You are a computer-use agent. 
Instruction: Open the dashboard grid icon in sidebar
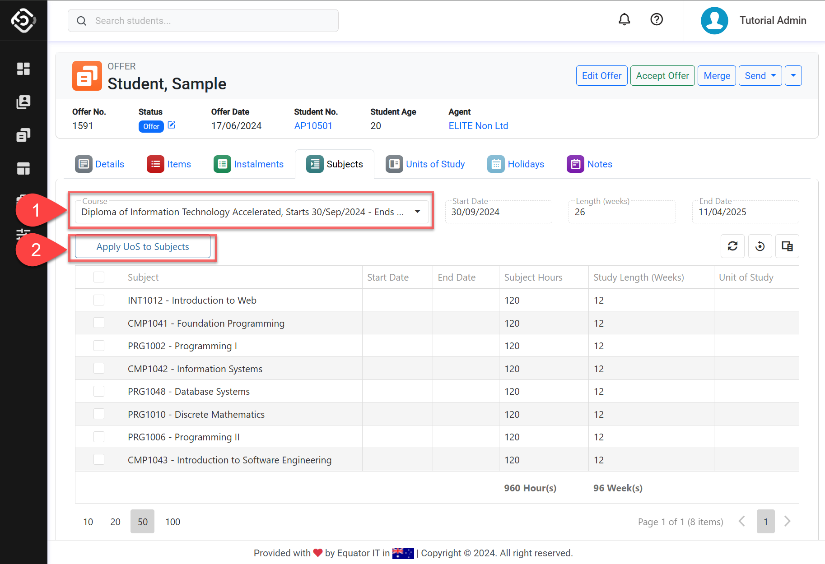(x=23, y=69)
